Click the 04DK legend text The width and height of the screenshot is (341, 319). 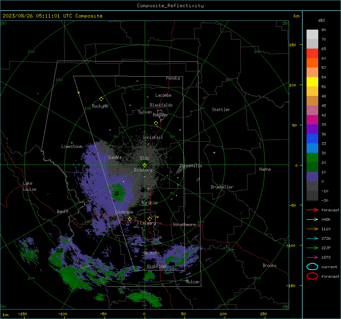(x=326, y=220)
